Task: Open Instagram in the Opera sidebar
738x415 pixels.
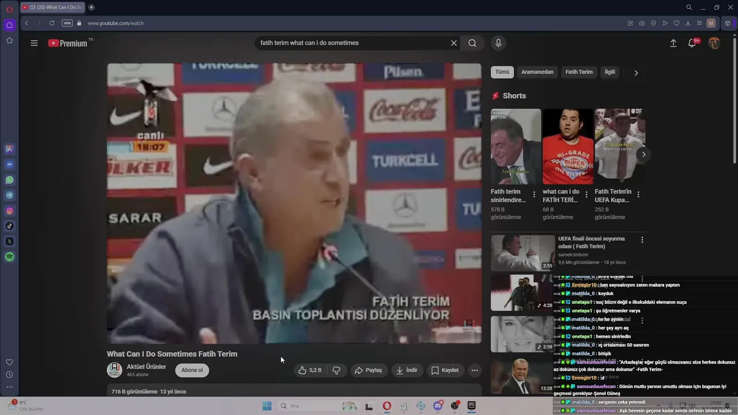Action: [x=9, y=211]
